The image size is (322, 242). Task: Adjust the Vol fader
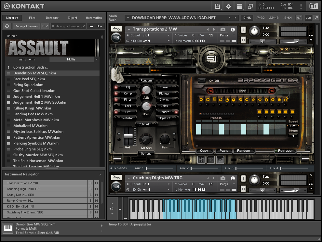pos(128,136)
